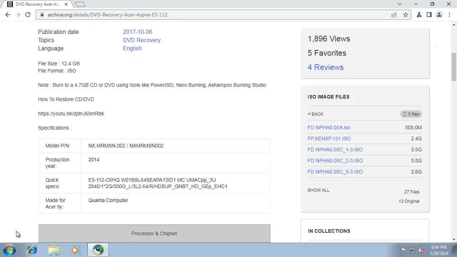The width and height of the screenshot is (457, 257).
Task: Click the 1,896 Views text
Action: point(329,39)
